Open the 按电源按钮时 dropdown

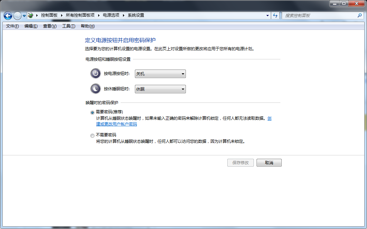160,74
